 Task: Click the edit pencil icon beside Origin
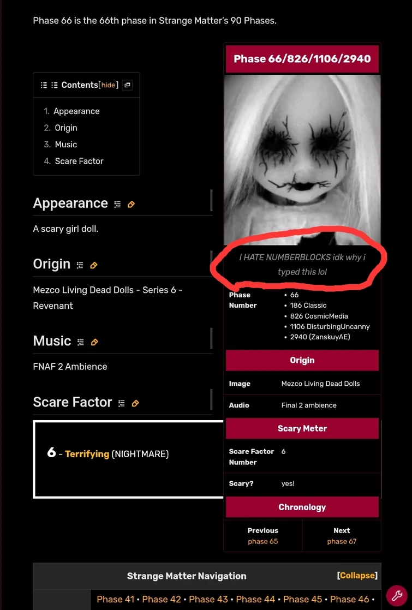[94, 265]
